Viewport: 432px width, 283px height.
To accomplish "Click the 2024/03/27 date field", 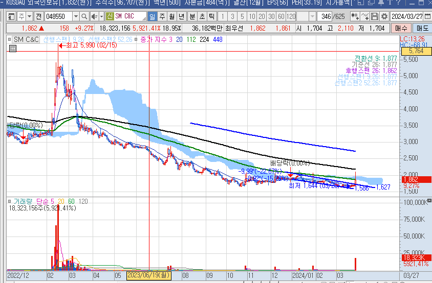I will [x=407, y=16].
